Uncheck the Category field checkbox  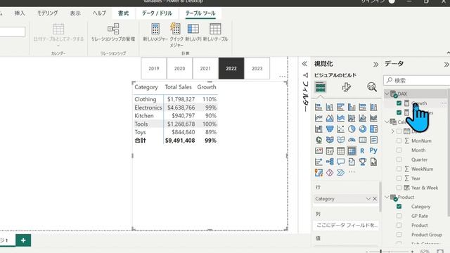tap(399, 206)
